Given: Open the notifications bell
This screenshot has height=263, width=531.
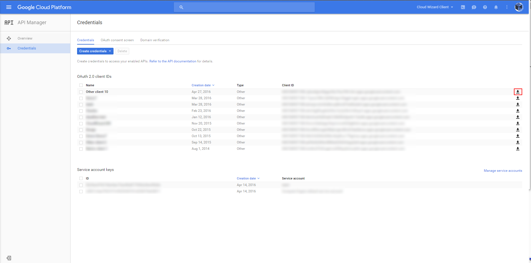Looking at the screenshot, I should point(496,7).
